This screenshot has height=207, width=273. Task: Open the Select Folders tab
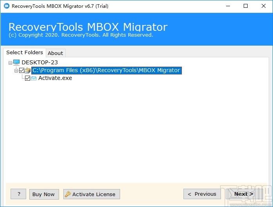(25, 52)
